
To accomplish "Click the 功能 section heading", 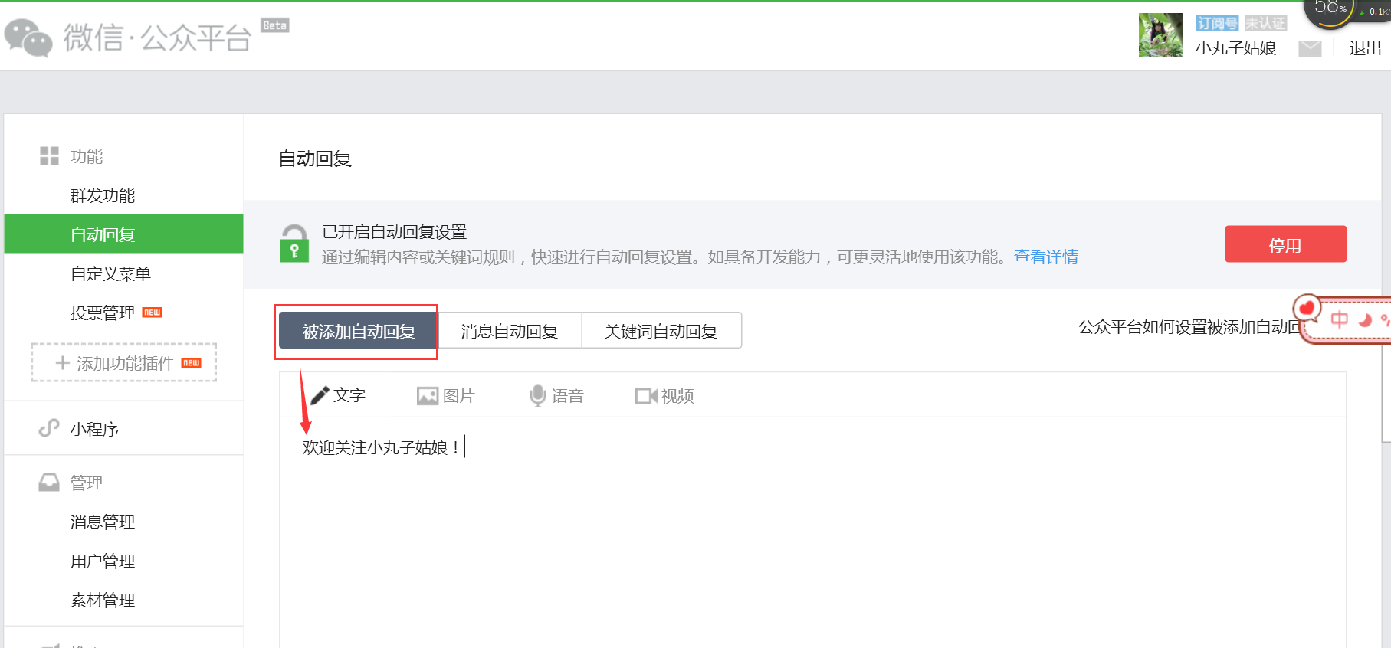I will pyautogui.click(x=87, y=156).
